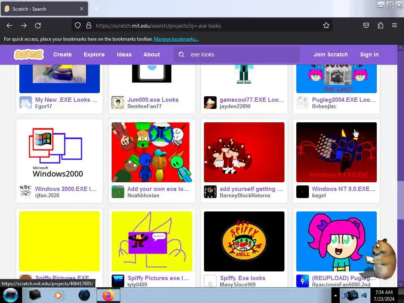Click the browser Back arrow
Viewport: 404px width, 303px height.
click(x=9, y=26)
